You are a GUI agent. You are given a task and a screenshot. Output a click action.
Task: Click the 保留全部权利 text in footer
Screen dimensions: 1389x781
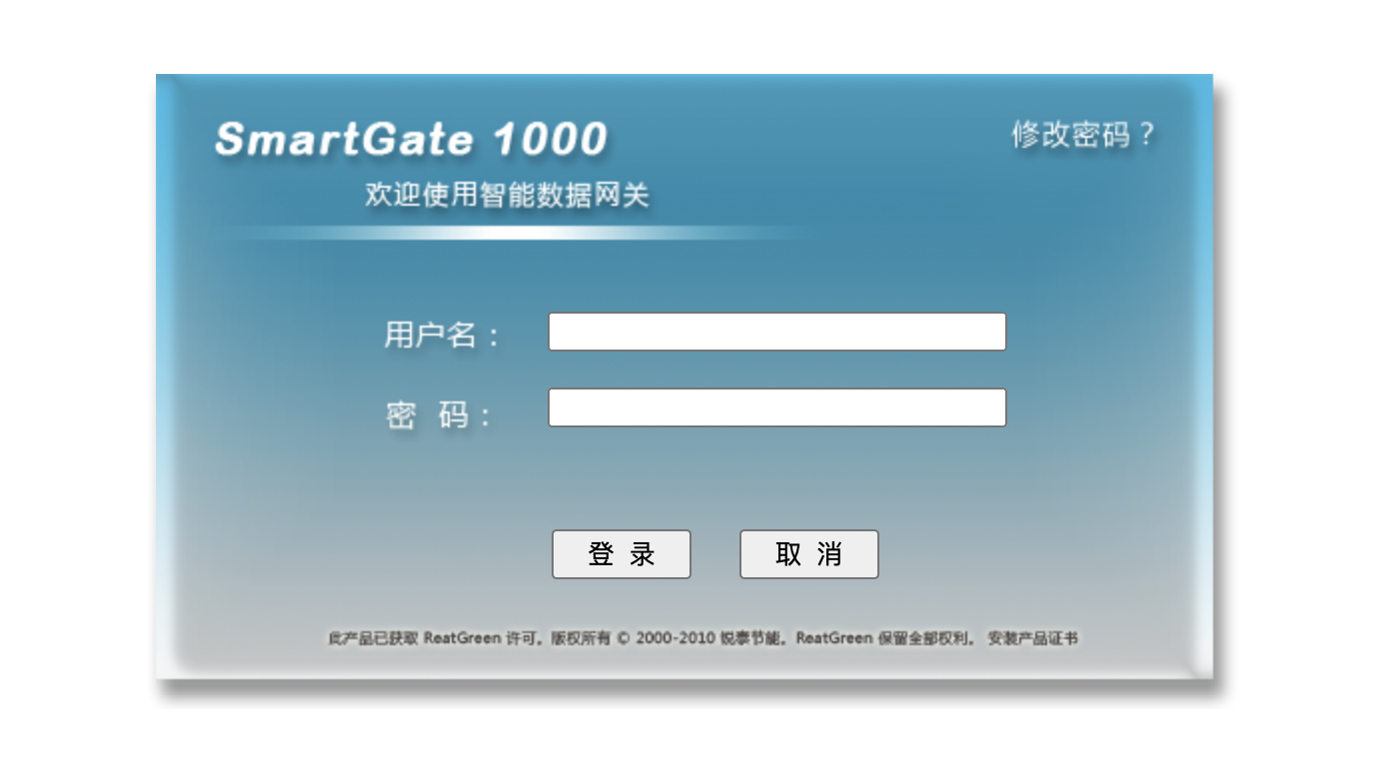tap(926, 638)
